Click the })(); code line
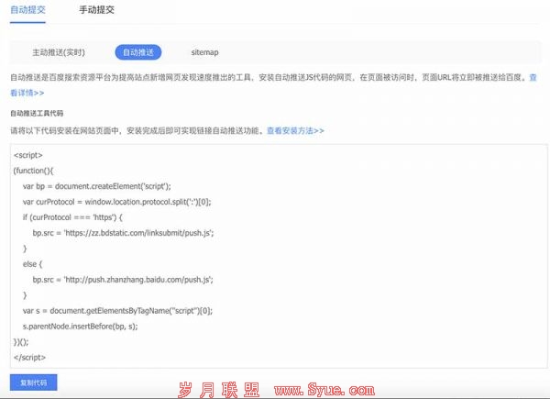This screenshot has height=399, width=550. 21,342
